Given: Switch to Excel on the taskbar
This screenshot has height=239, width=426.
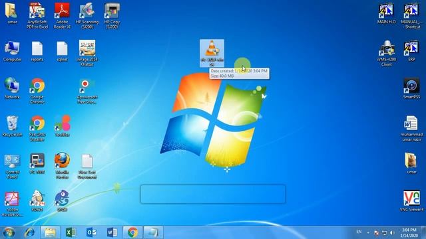Looking at the screenshot, I should point(71,232).
